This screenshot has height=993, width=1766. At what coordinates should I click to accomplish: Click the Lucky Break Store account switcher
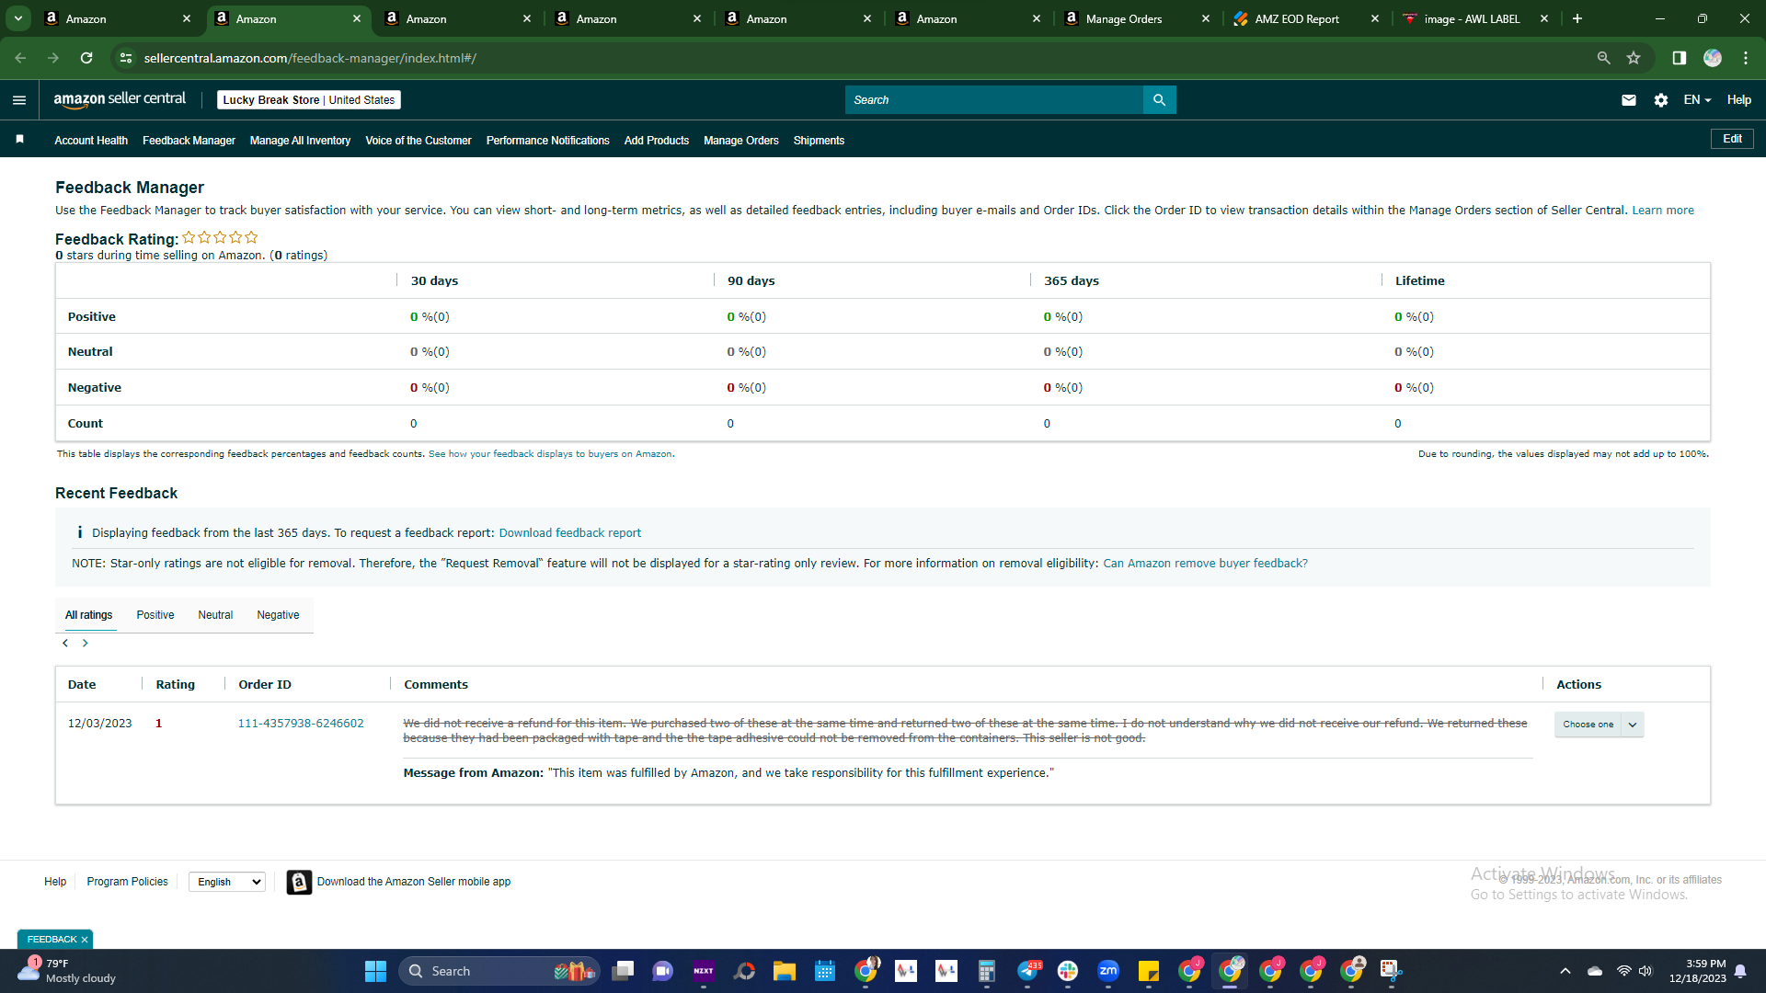point(309,100)
